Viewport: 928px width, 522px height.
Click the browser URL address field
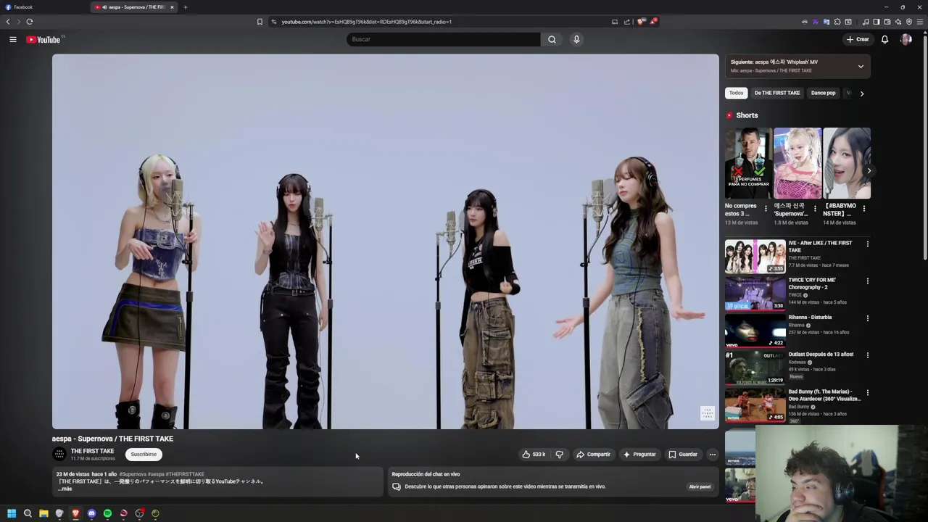pos(439,22)
